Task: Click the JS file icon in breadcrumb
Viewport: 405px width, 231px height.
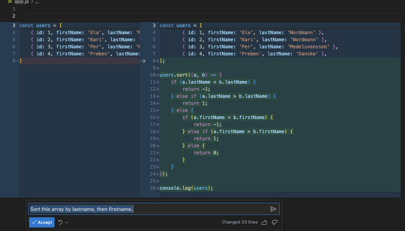Action: point(10,2)
